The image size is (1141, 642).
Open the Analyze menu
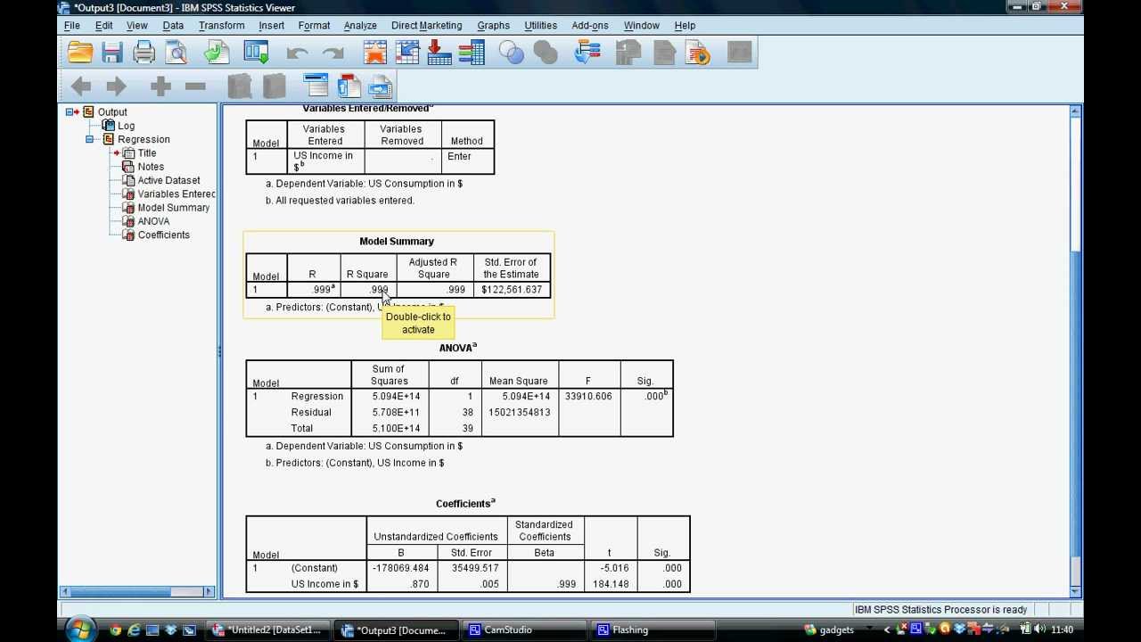click(360, 26)
